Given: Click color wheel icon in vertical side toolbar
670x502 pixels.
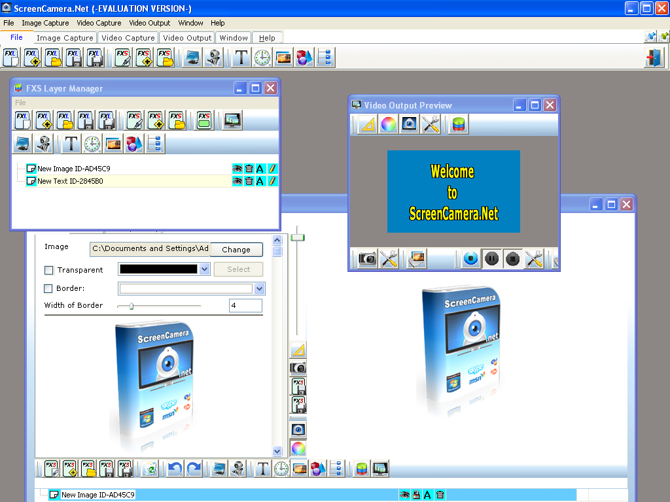Looking at the screenshot, I should [298, 448].
